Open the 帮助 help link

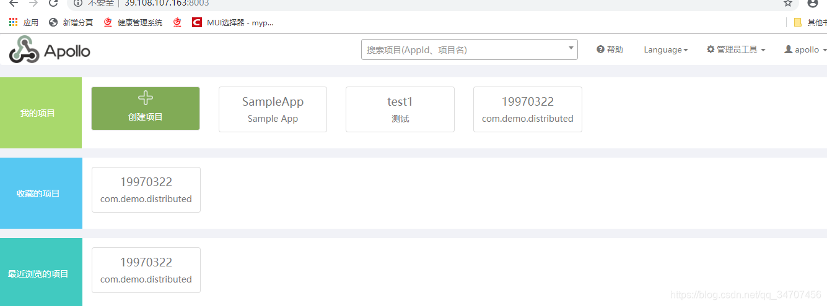610,49
